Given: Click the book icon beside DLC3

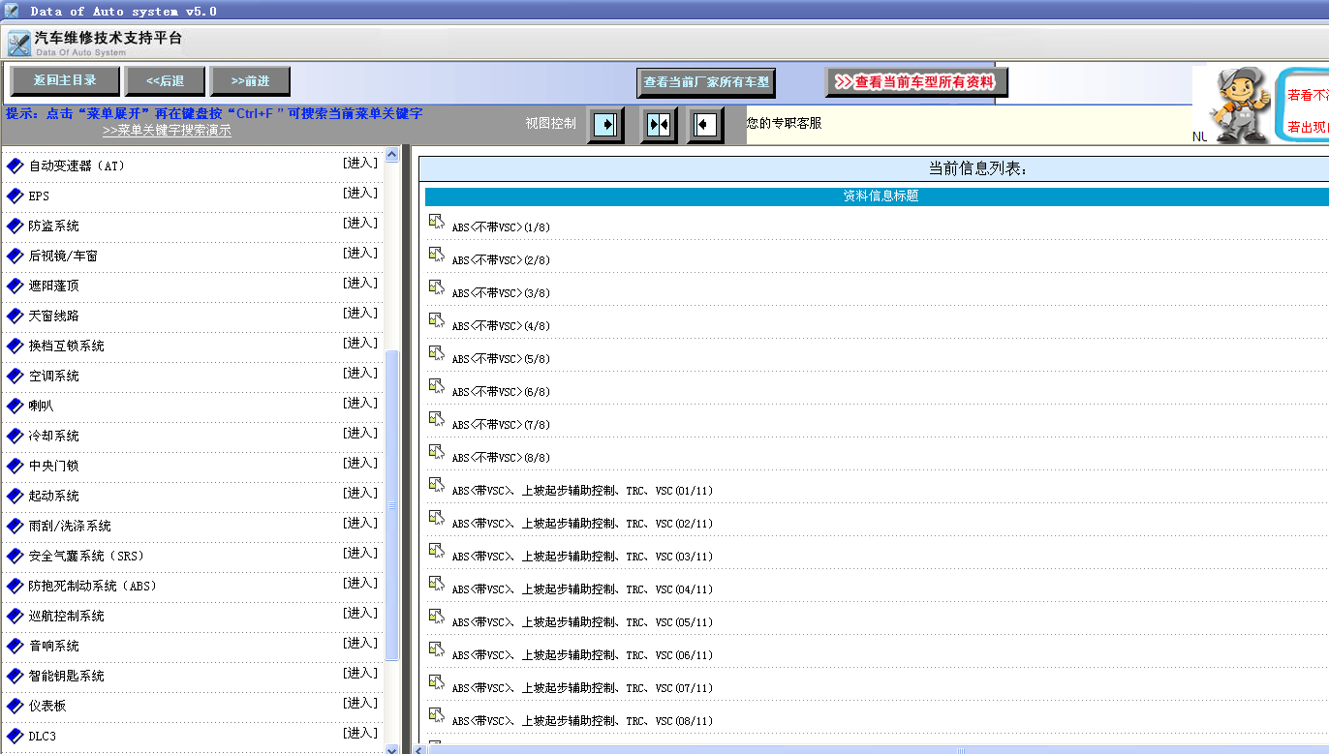Looking at the screenshot, I should (15, 736).
